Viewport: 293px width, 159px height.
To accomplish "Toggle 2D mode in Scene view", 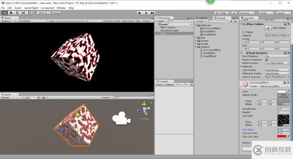I will click(28, 97).
